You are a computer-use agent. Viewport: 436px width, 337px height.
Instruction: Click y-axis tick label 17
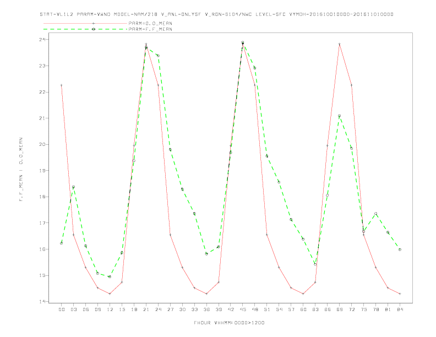(x=42, y=222)
